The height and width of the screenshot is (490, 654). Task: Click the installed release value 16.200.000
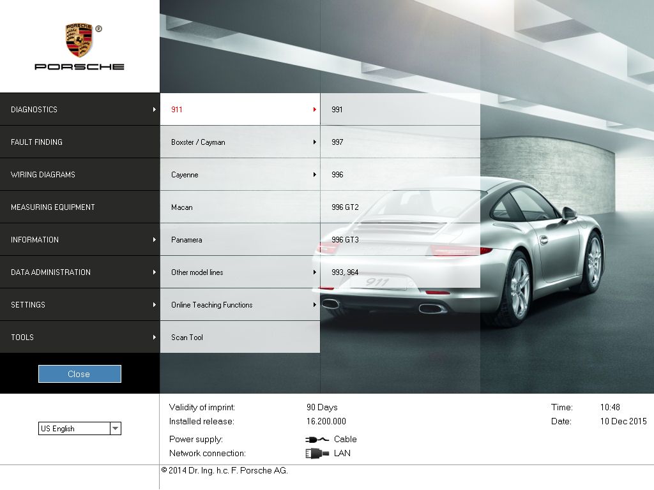click(x=326, y=421)
